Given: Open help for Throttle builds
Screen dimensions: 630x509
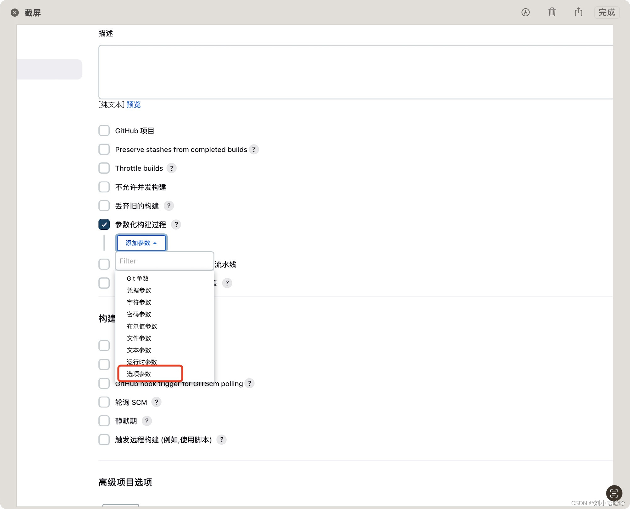Looking at the screenshot, I should 172,168.
